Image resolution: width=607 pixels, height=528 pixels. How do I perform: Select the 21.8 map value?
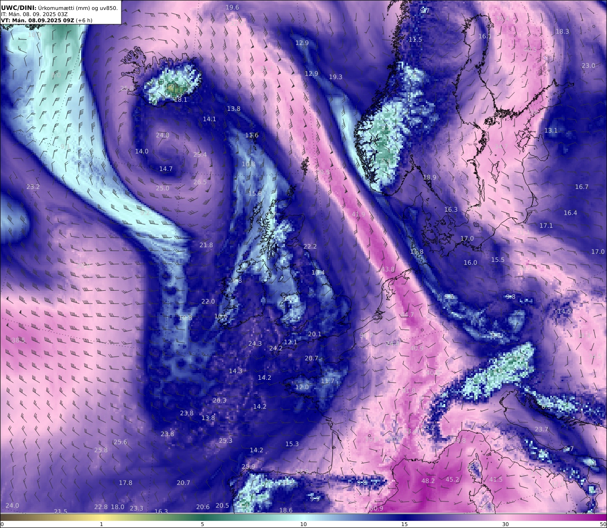206,245
